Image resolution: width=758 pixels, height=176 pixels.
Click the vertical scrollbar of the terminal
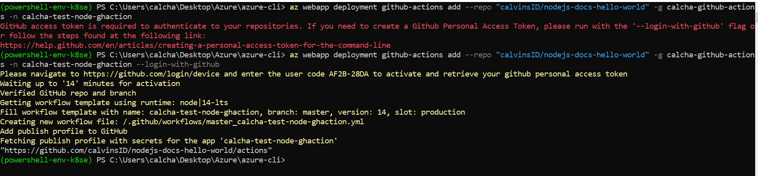[756, 88]
